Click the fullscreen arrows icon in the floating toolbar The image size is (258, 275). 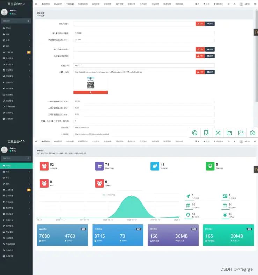point(218,133)
